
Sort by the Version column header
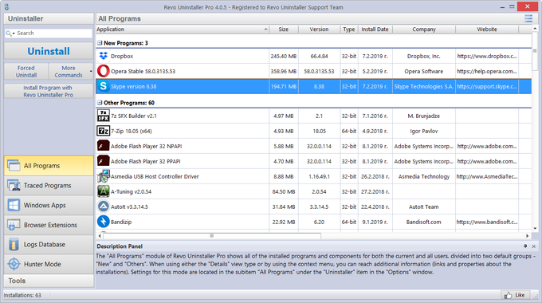319,30
